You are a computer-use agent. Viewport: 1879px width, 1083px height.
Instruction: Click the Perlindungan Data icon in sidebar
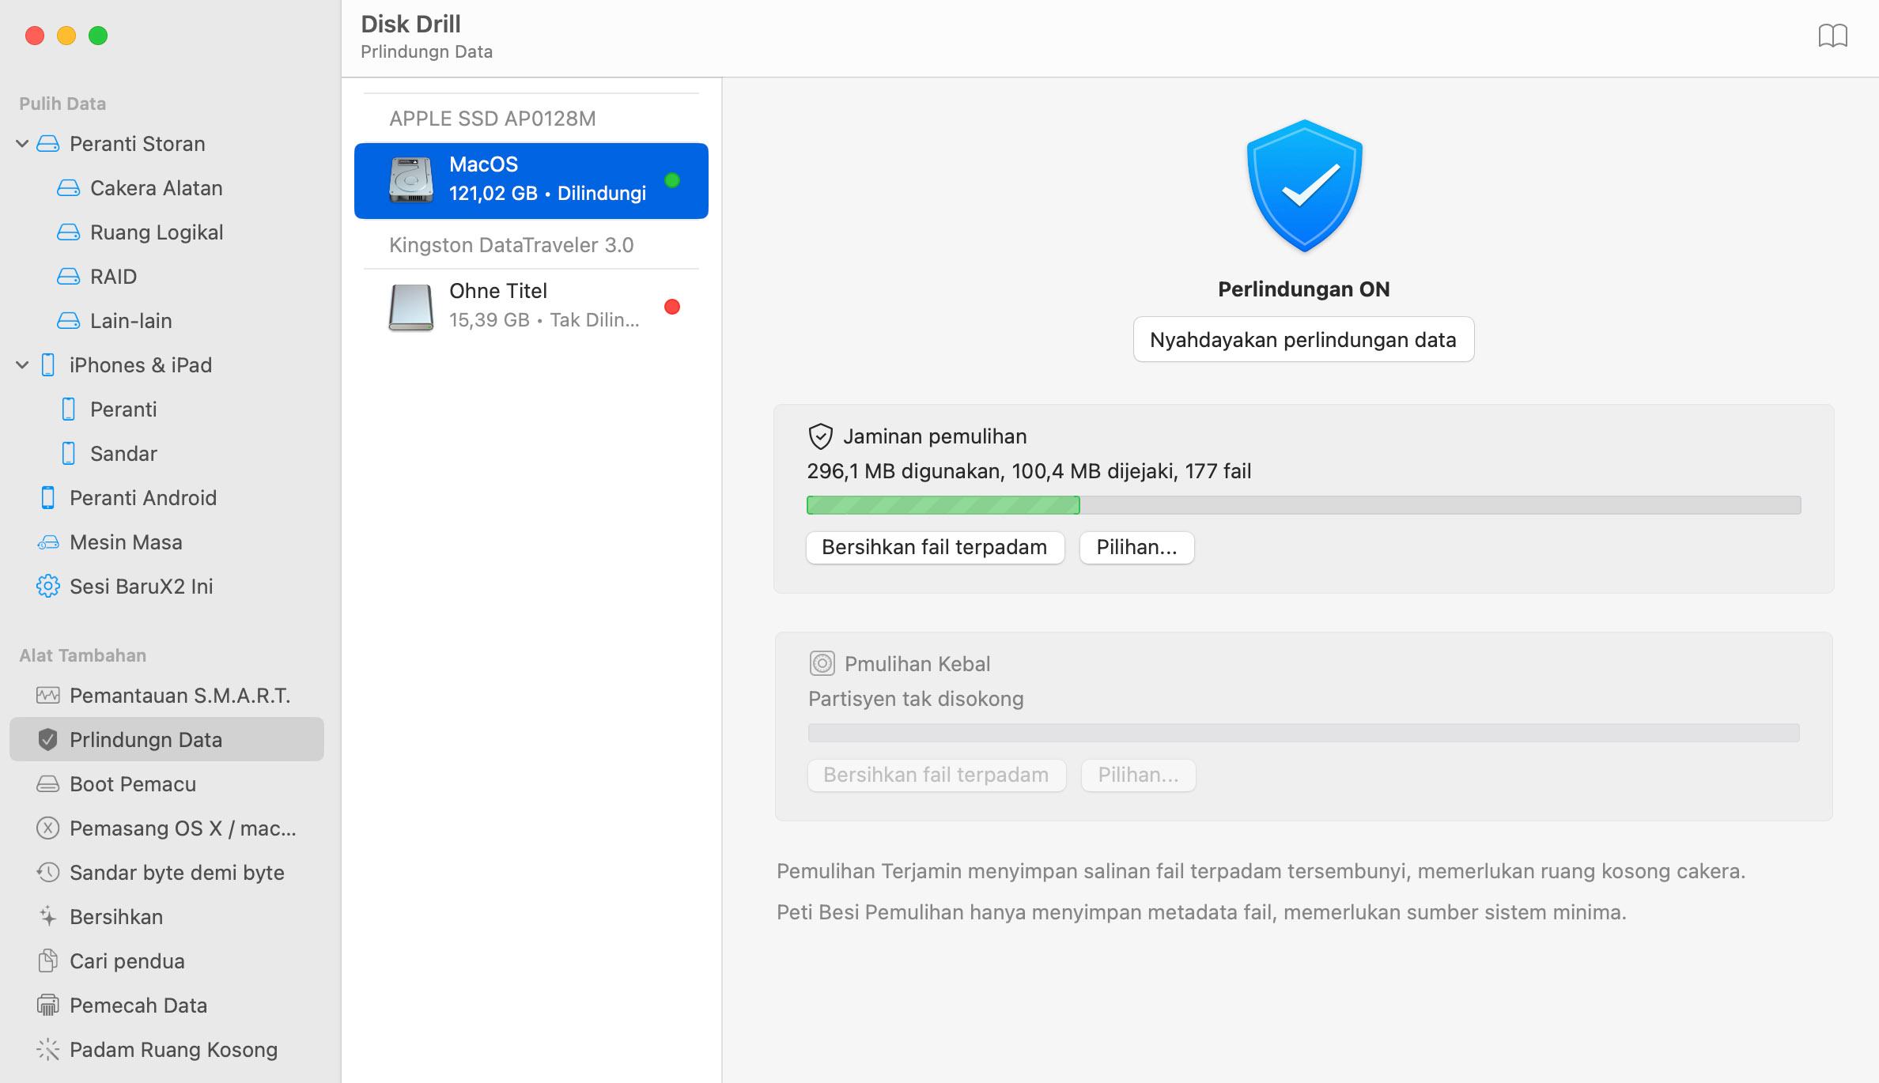[x=47, y=739]
